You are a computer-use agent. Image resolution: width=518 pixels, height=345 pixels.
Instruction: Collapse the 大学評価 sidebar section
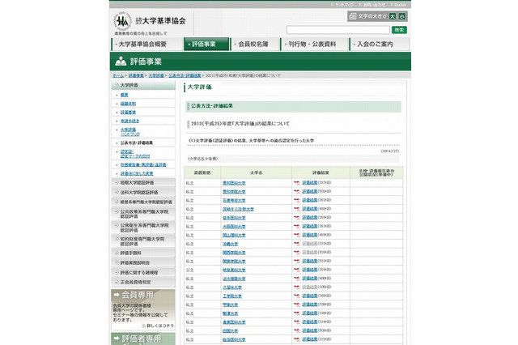click(x=143, y=85)
